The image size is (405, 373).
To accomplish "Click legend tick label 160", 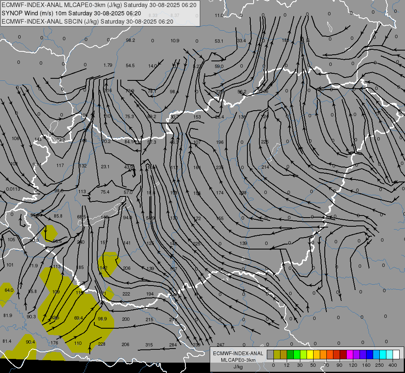I will pyautogui.click(x=366, y=365).
